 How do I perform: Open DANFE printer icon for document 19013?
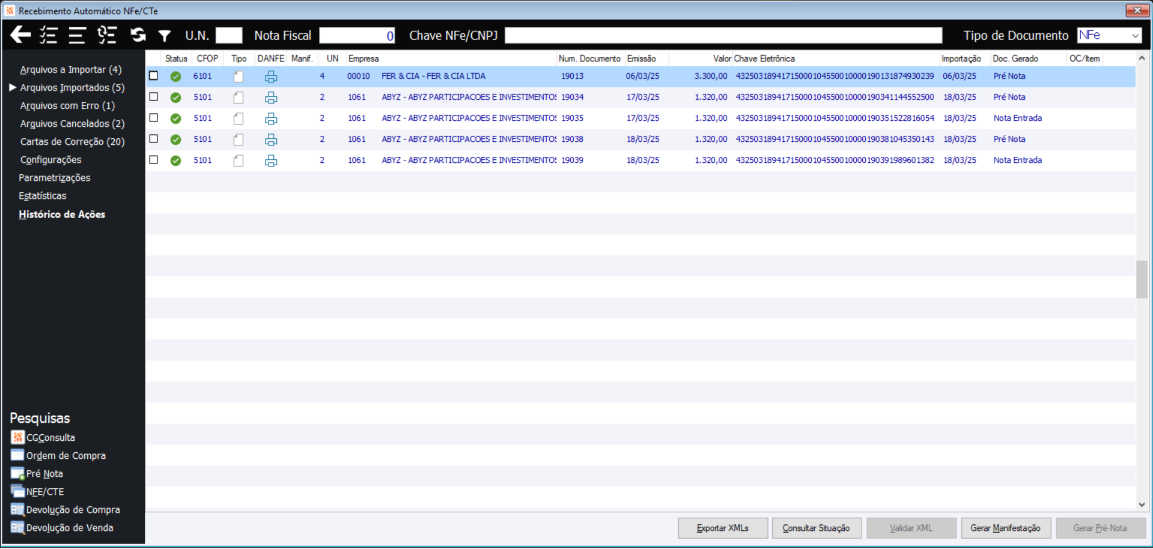(x=271, y=76)
